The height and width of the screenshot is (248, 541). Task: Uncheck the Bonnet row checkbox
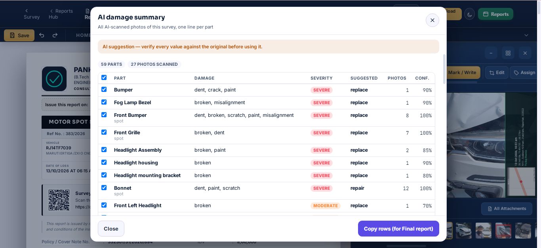[104, 188]
